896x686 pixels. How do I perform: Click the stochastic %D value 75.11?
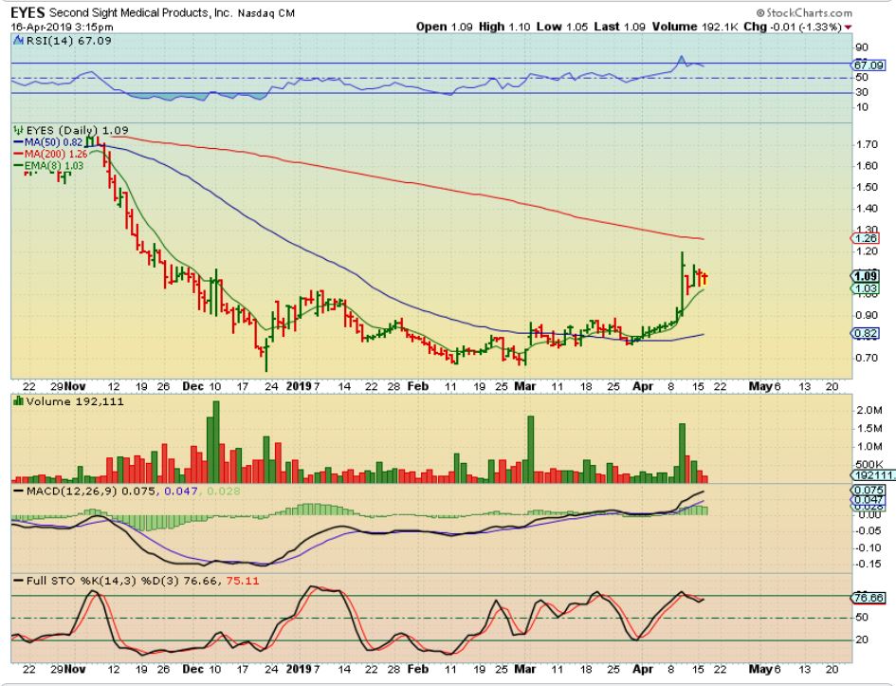(x=243, y=581)
